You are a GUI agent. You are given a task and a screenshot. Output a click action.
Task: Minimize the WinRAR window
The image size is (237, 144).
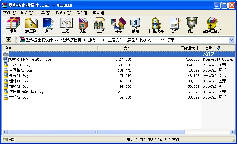[217, 5]
